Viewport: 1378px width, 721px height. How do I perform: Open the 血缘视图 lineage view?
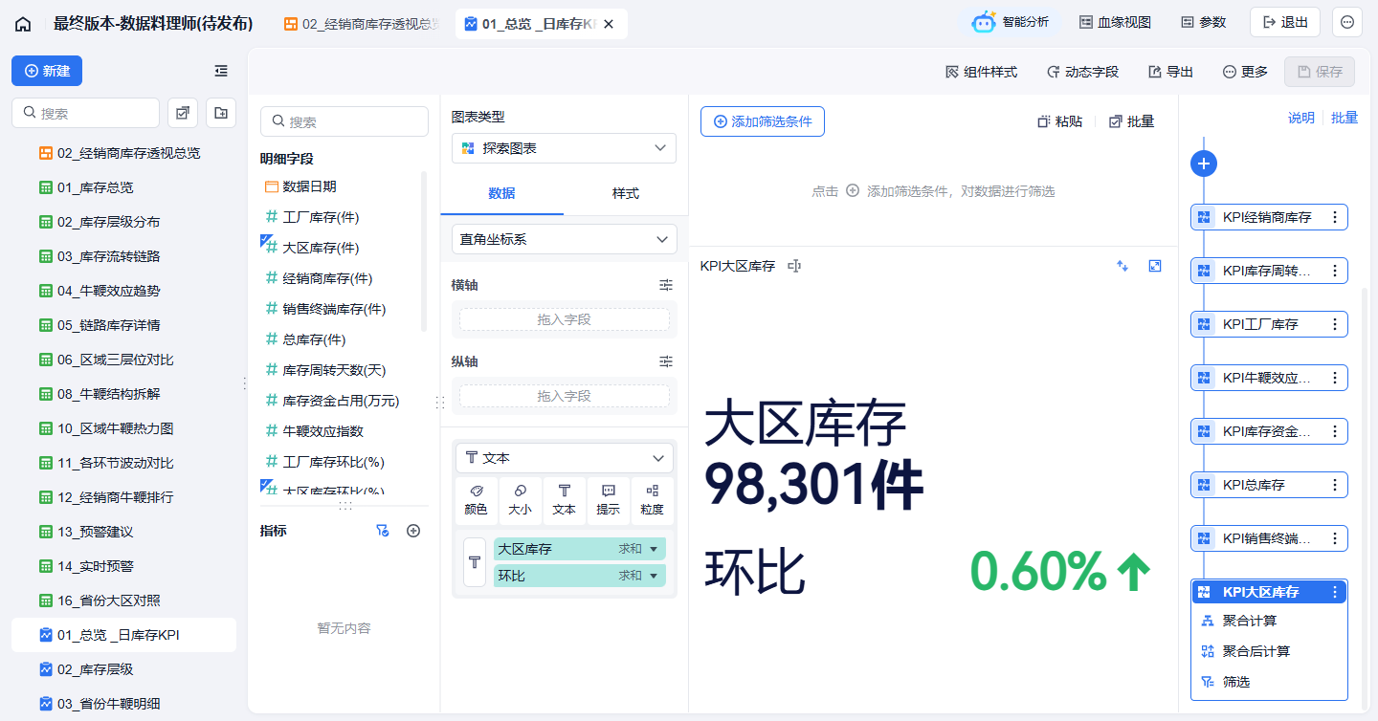1115,22
